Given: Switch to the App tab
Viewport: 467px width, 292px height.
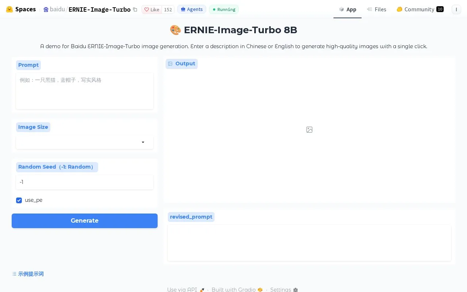Looking at the screenshot, I should [x=347, y=9].
